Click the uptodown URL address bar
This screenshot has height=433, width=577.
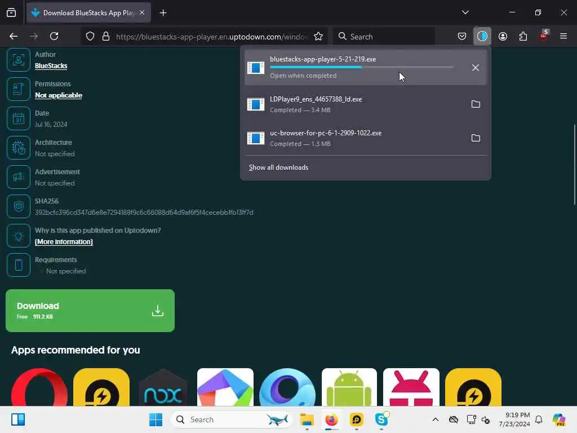pos(211,37)
